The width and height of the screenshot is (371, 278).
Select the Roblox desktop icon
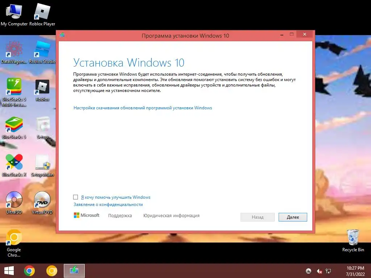tap(42, 90)
